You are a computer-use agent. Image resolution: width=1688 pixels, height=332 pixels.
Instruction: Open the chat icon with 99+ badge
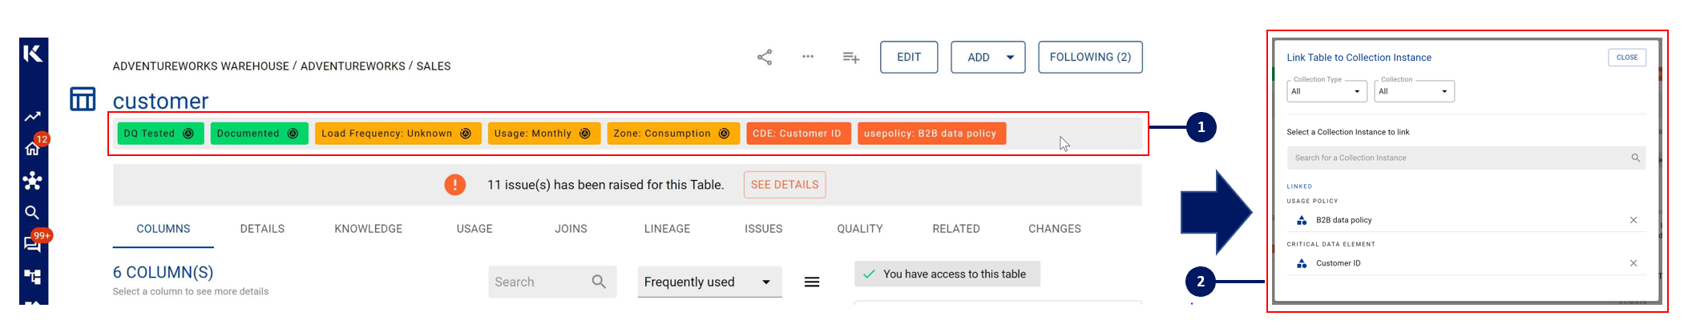click(x=33, y=244)
